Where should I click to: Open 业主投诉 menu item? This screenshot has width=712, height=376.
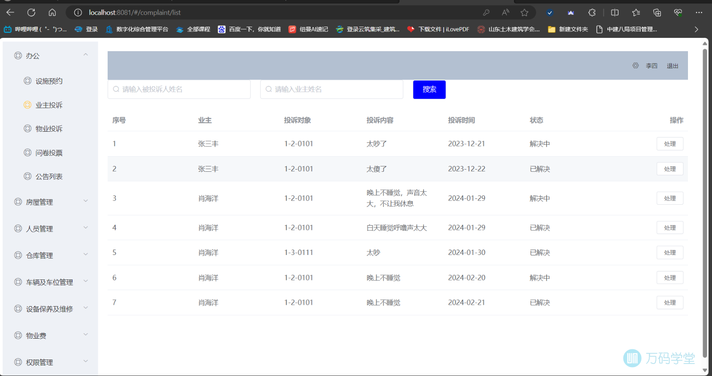click(49, 105)
